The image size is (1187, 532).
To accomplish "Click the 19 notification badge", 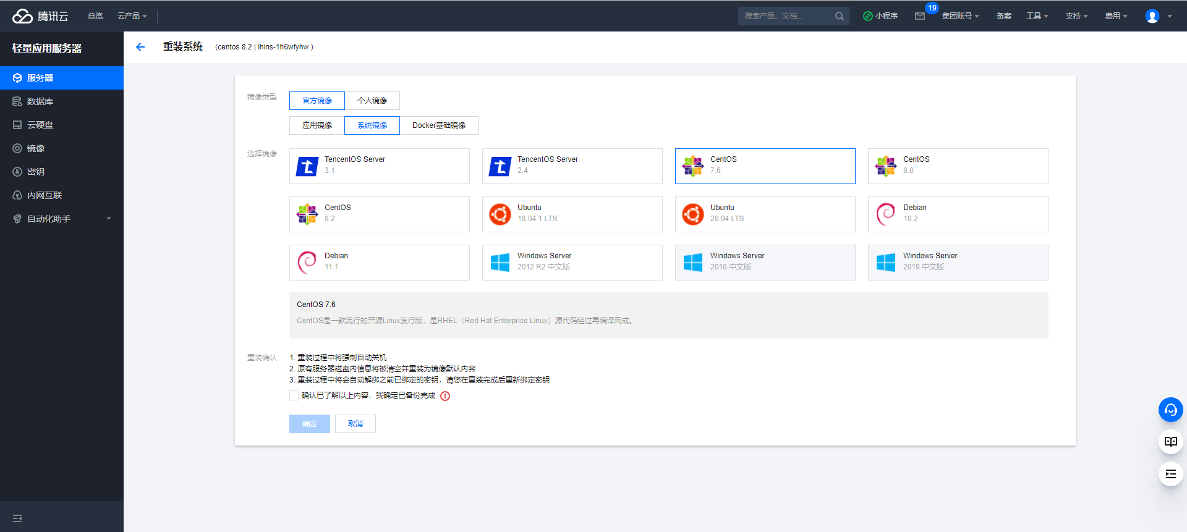I will click(x=932, y=8).
